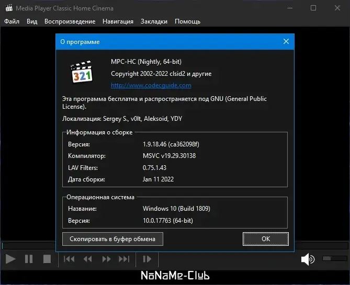Minimize the Media Player Classic window
350x285 pixels.
[290, 8]
